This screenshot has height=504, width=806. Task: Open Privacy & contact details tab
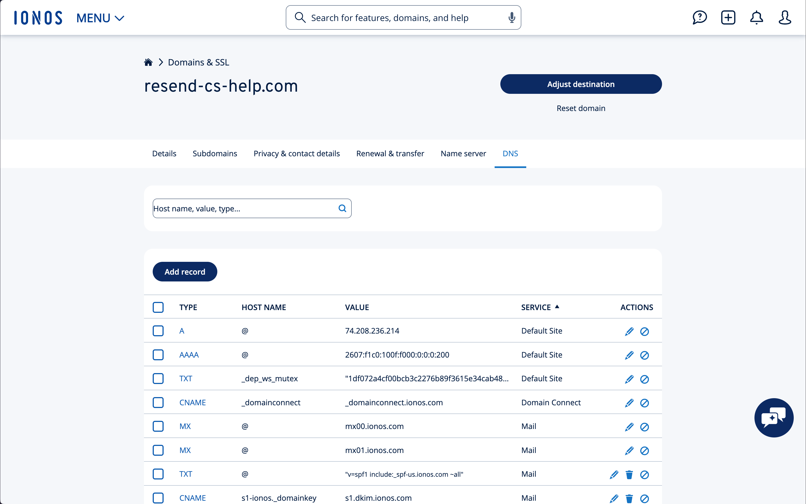(x=297, y=153)
